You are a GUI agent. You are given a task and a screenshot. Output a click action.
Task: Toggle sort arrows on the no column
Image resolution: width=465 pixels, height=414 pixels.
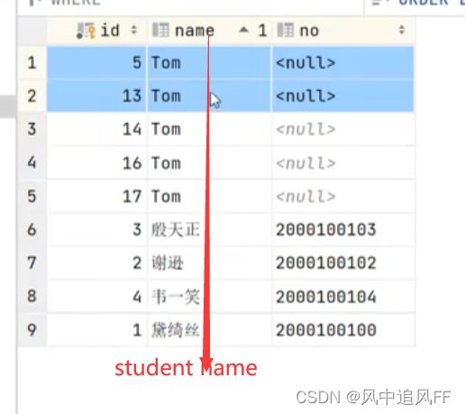402,30
